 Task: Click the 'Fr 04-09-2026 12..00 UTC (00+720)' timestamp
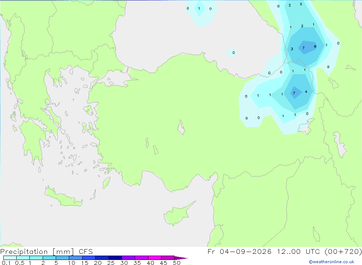(x=285, y=251)
